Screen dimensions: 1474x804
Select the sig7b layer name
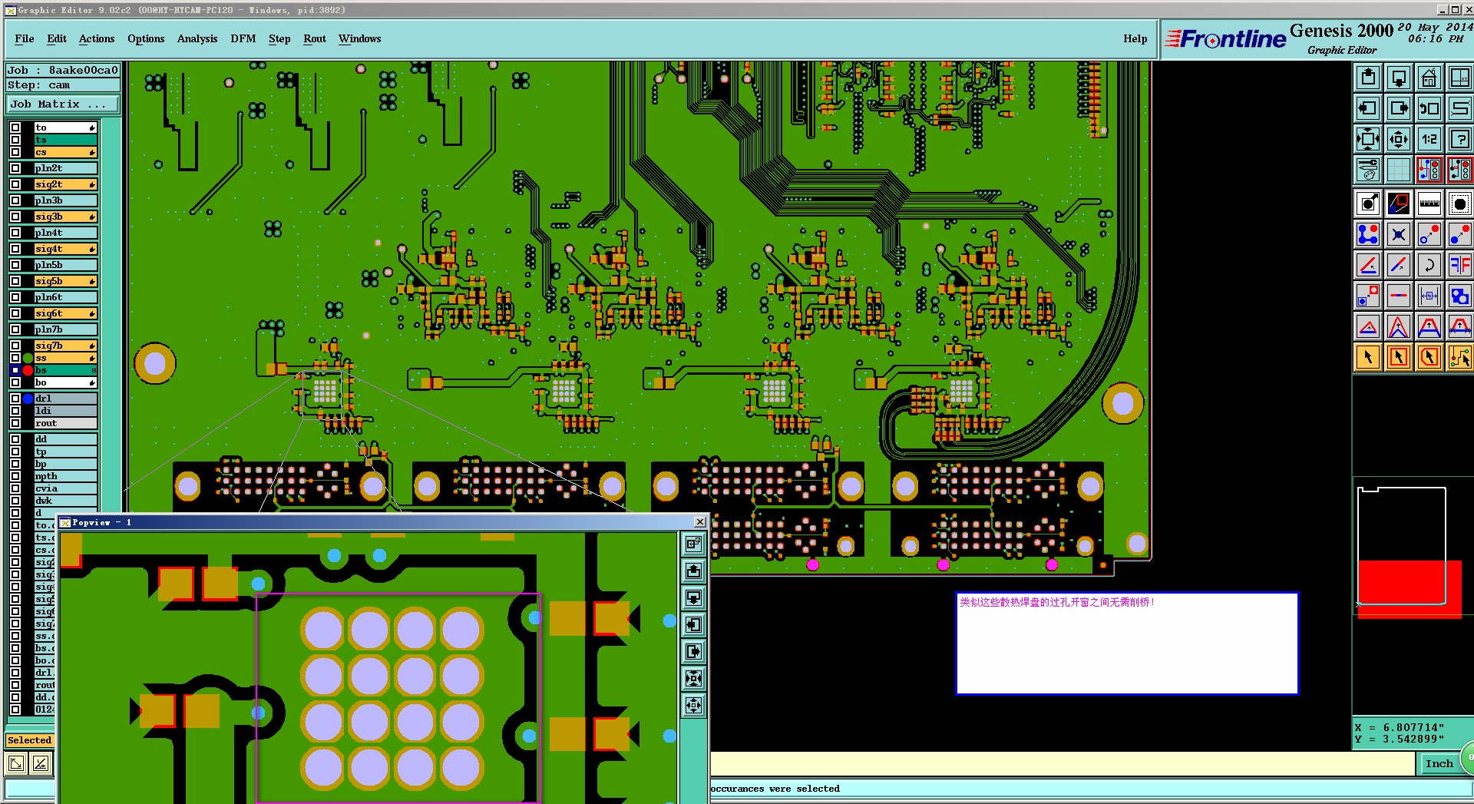(65, 346)
